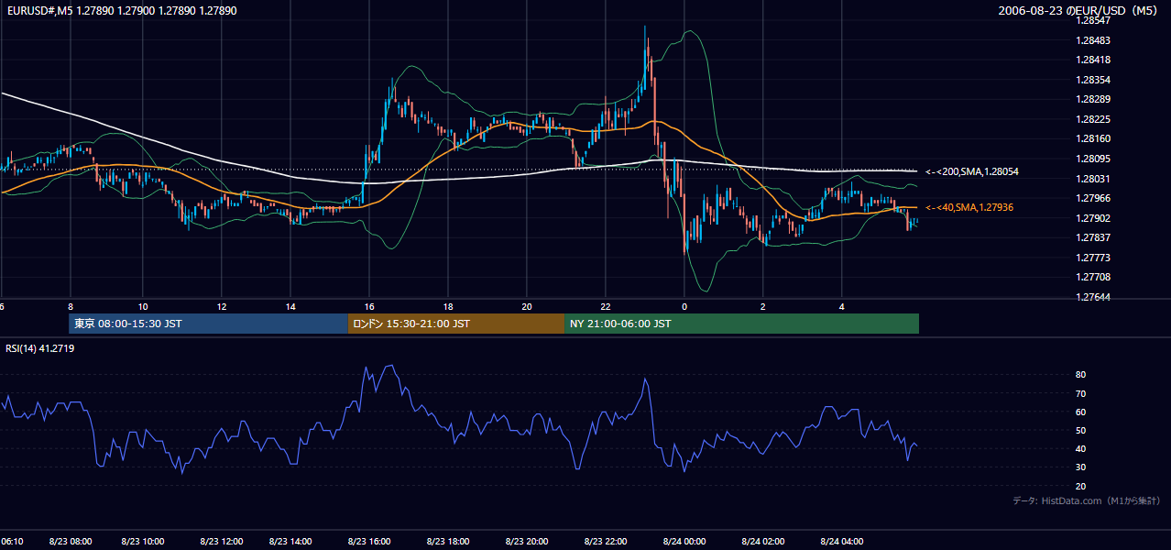The height and width of the screenshot is (550, 1171).
Task: Click price level 1.28095 on axis
Action: pos(1092,159)
